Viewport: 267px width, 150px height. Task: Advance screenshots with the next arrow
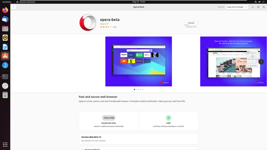(x=261, y=62)
